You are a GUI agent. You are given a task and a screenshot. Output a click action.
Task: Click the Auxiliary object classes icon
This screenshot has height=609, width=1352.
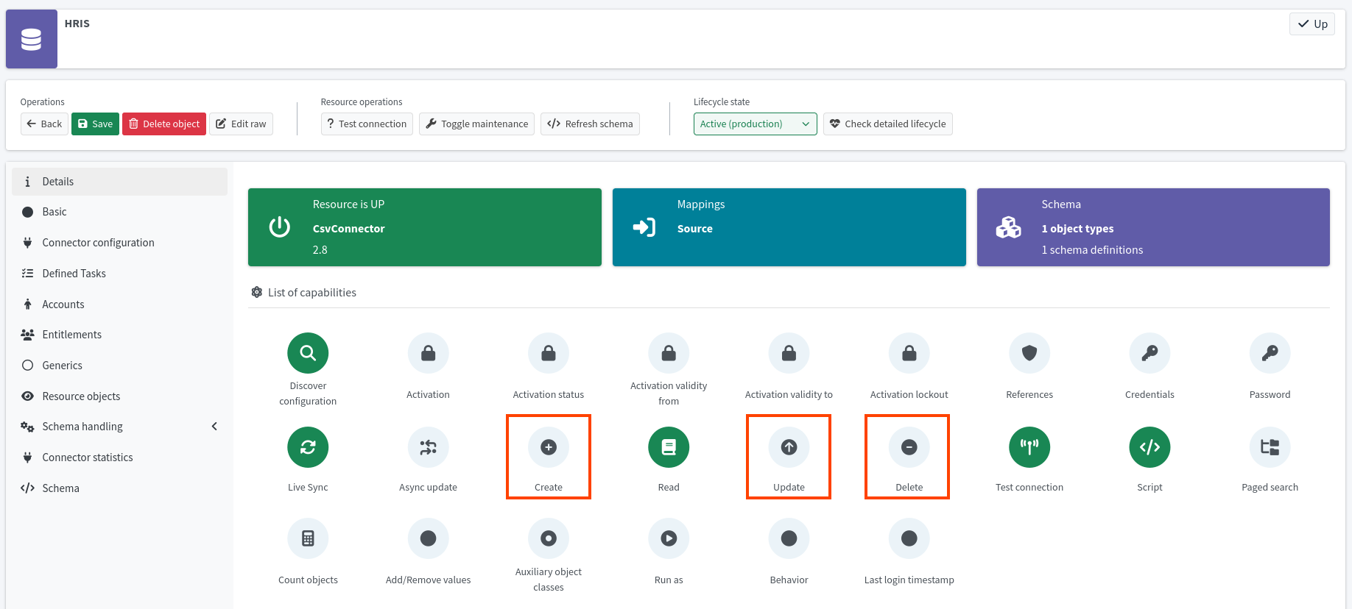(x=549, y=538)
